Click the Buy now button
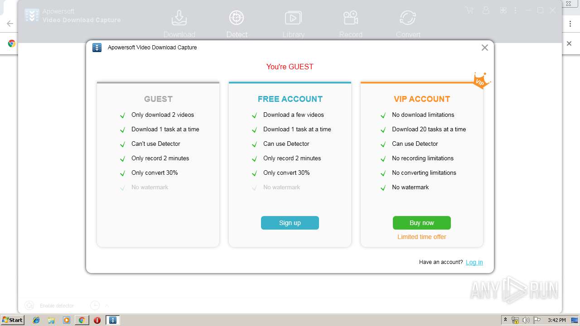 tap(422, 223)
